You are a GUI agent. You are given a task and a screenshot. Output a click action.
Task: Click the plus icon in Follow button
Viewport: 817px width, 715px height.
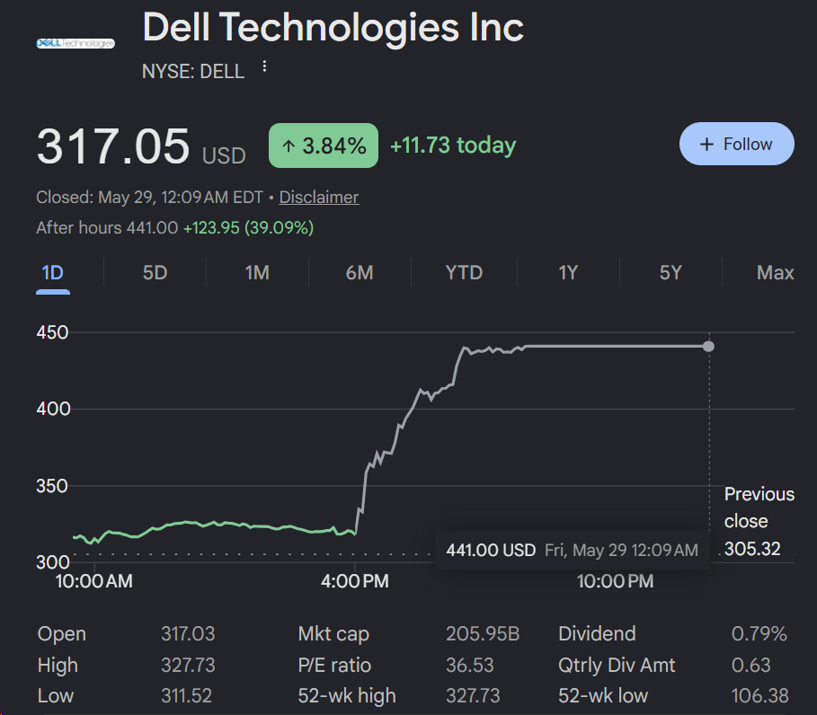[x=706, y=145]
